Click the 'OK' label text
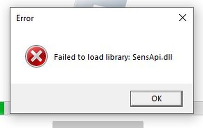 (157, 99)
